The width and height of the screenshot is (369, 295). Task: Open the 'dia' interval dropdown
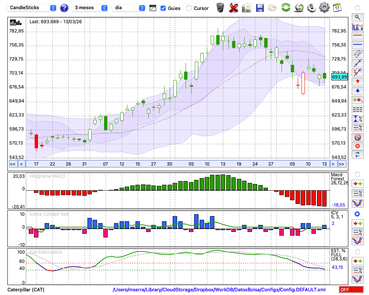pyautogui.click(x=128, y=8)
